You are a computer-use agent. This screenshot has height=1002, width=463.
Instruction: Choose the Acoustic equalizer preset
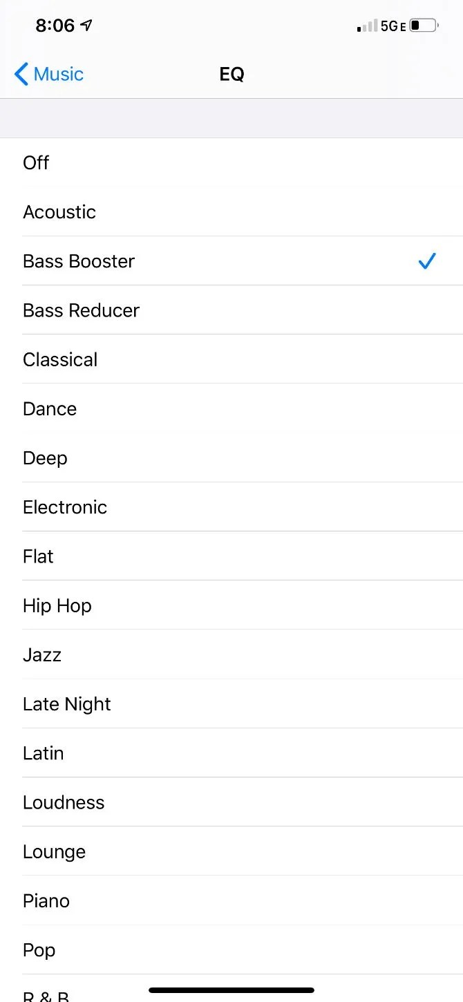pos(231,211)
